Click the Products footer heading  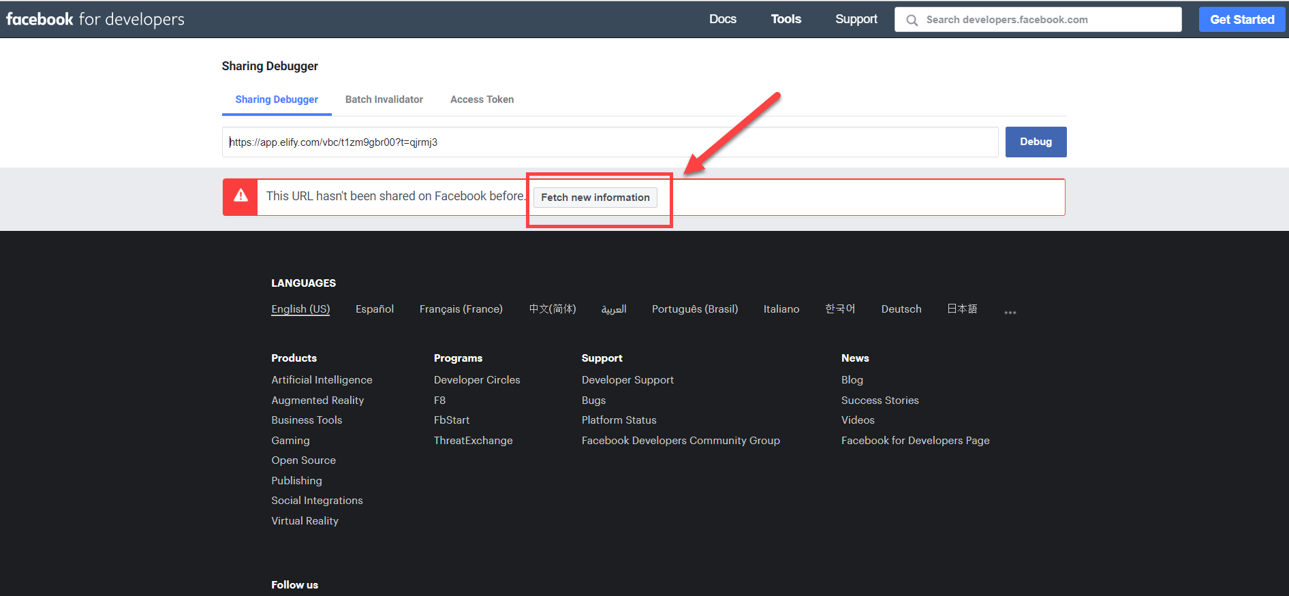(294, 358)
